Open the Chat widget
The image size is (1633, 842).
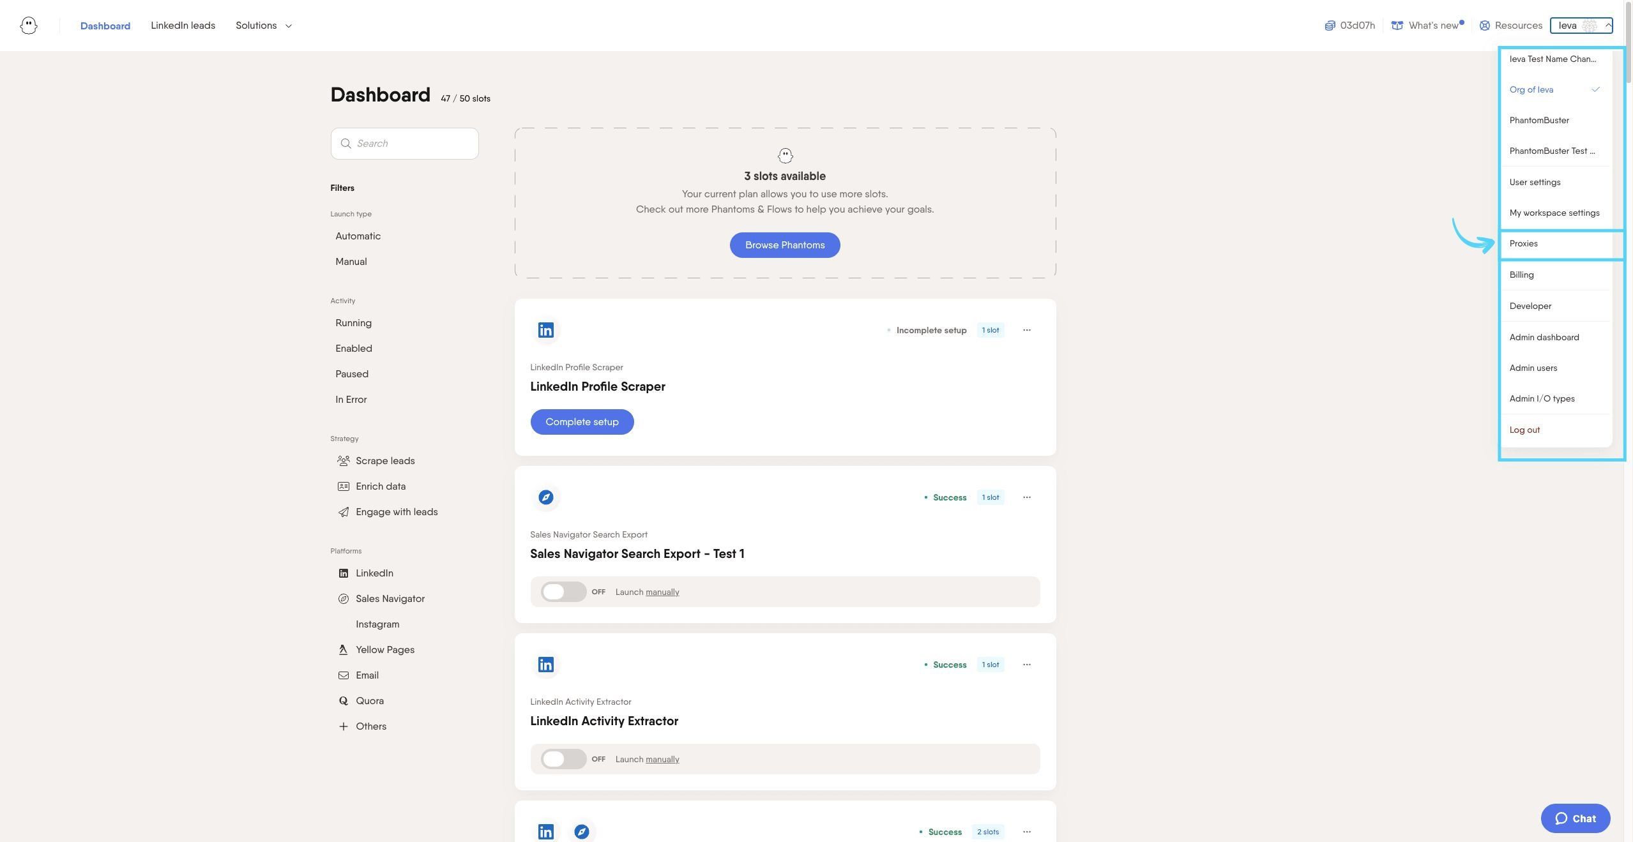1576,818
